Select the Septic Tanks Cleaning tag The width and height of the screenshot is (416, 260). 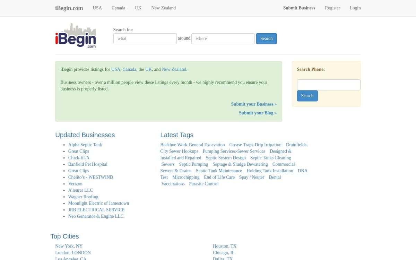(271, 158)
